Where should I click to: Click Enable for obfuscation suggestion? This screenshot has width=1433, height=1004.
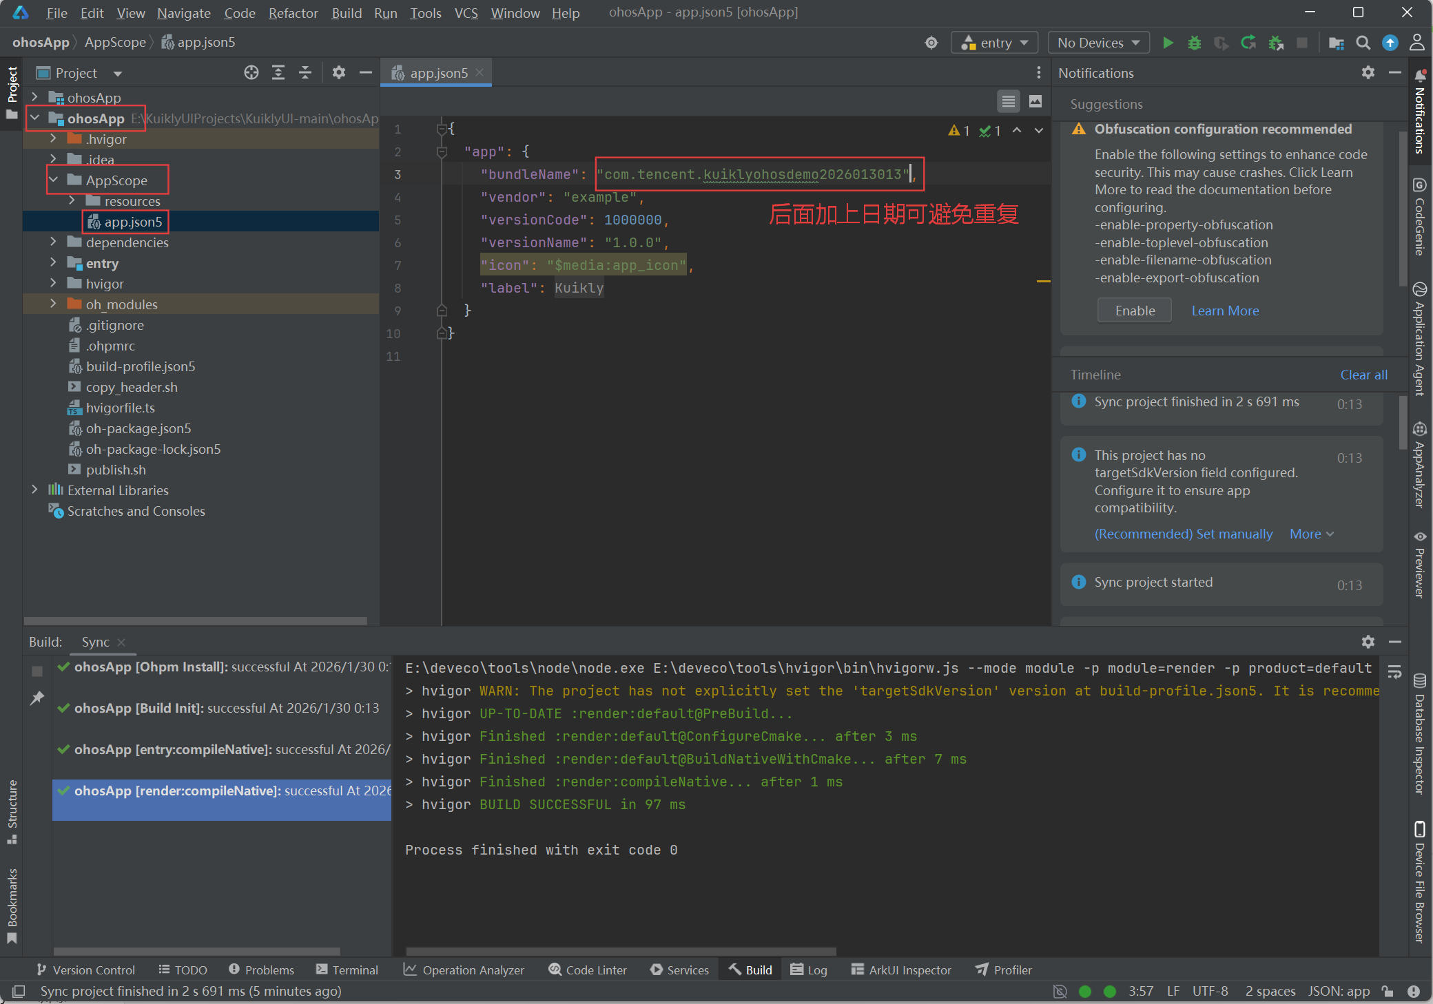[x=1135, y=311]
